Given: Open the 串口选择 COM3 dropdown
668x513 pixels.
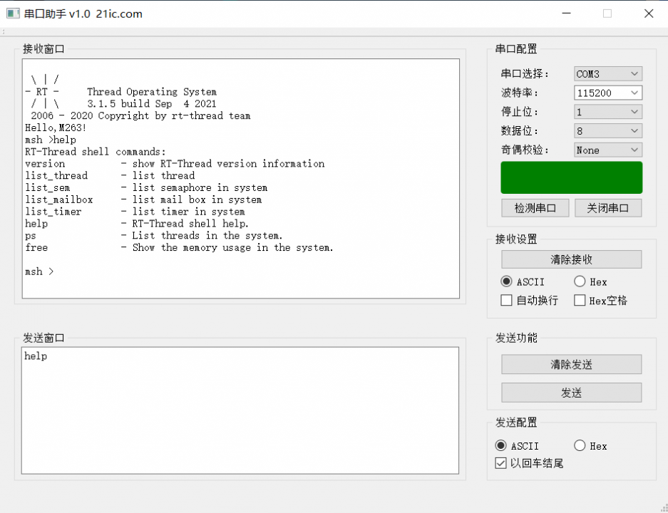Looking at the screenshot, I should point(608,73).
